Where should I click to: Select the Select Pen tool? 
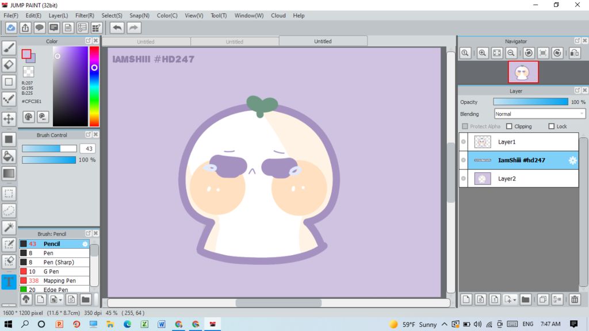click(x=9, y=244)
